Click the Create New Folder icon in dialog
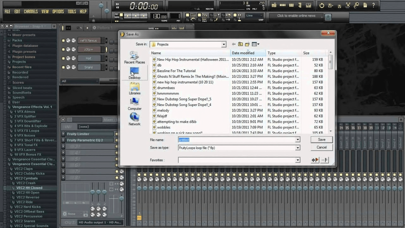The image size is (405, 228). 247,44
